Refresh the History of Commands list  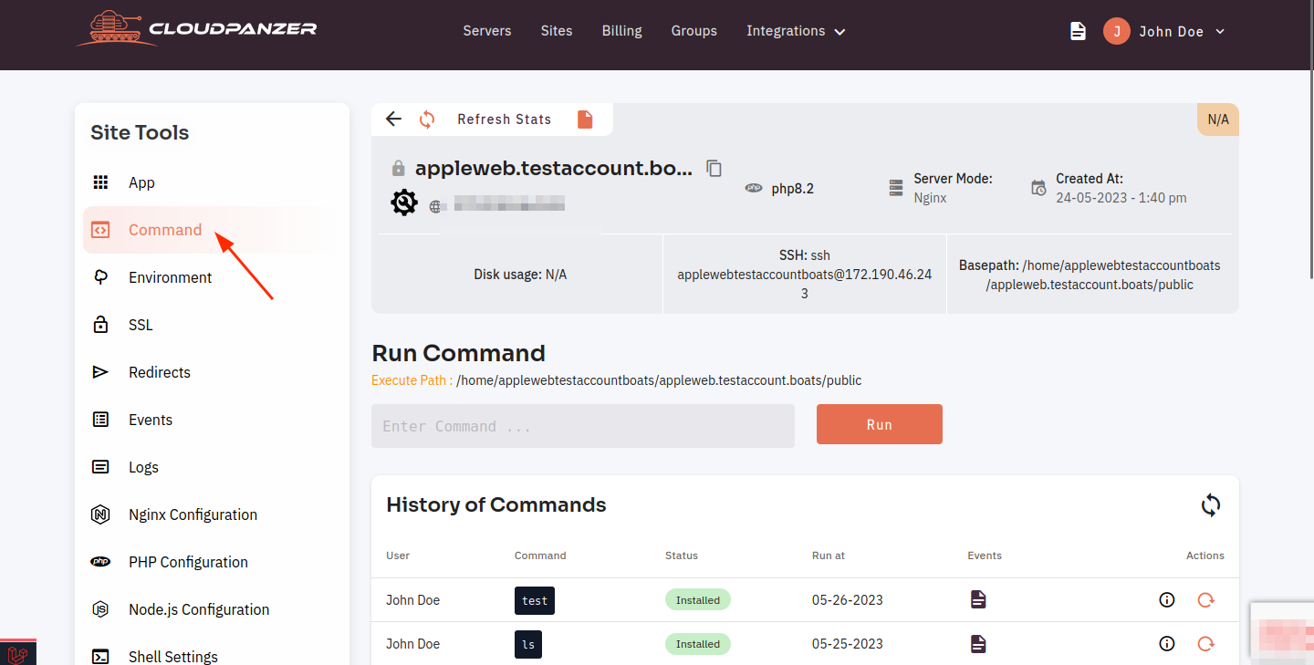coord(1211,505)
